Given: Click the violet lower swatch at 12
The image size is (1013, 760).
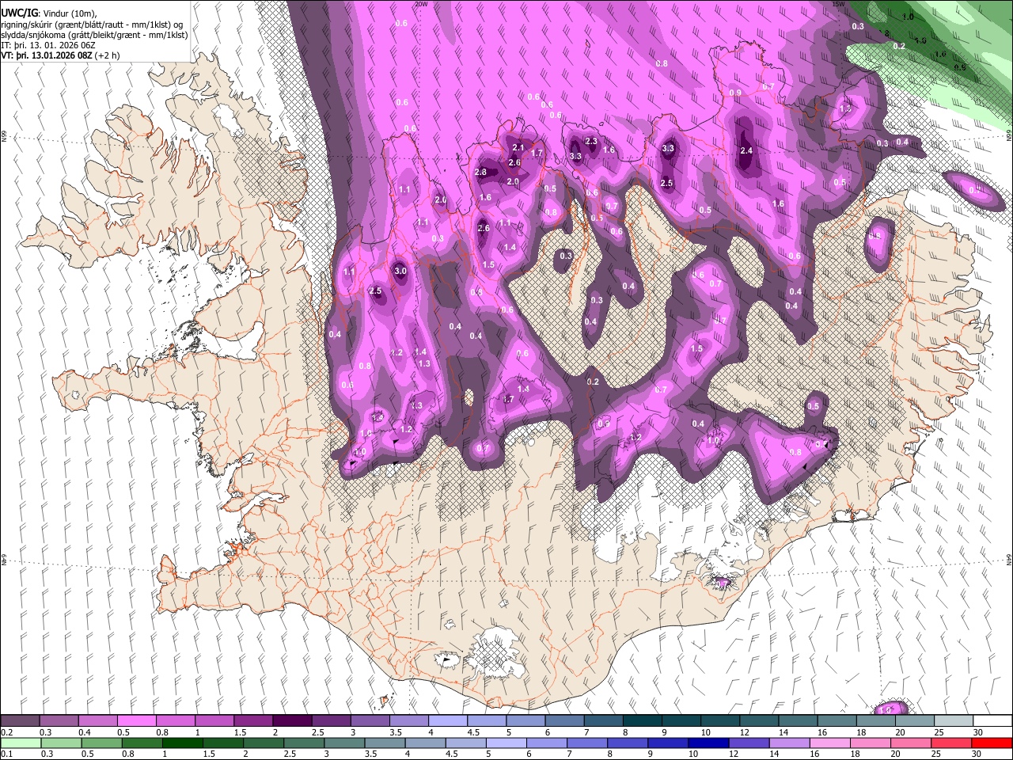Looking at the screenshot, I should point(749,743).
